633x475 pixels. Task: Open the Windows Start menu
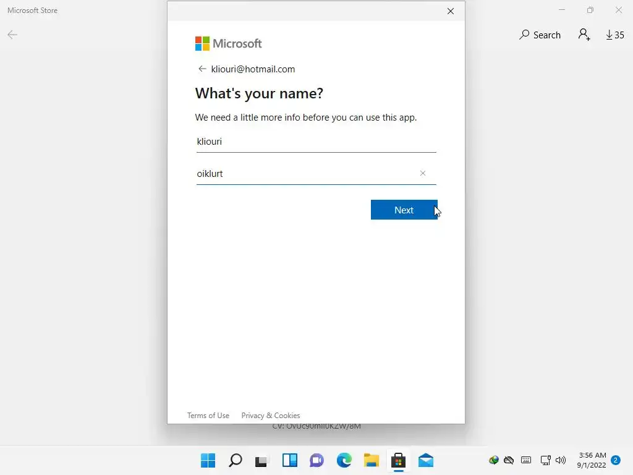point(208,460)
